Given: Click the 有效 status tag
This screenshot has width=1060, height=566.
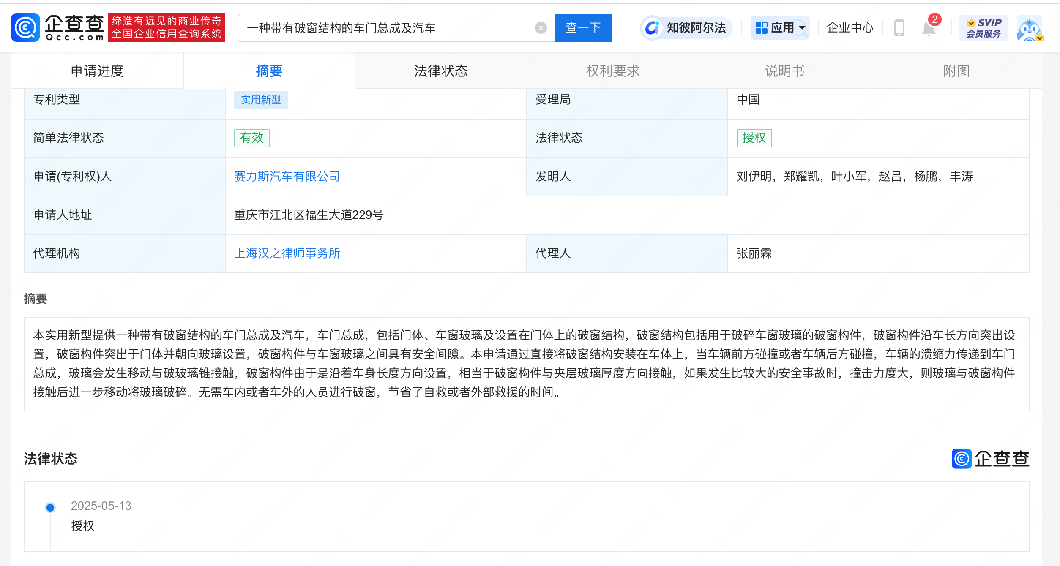Looking at the screenshot, I should pos(252,138).
